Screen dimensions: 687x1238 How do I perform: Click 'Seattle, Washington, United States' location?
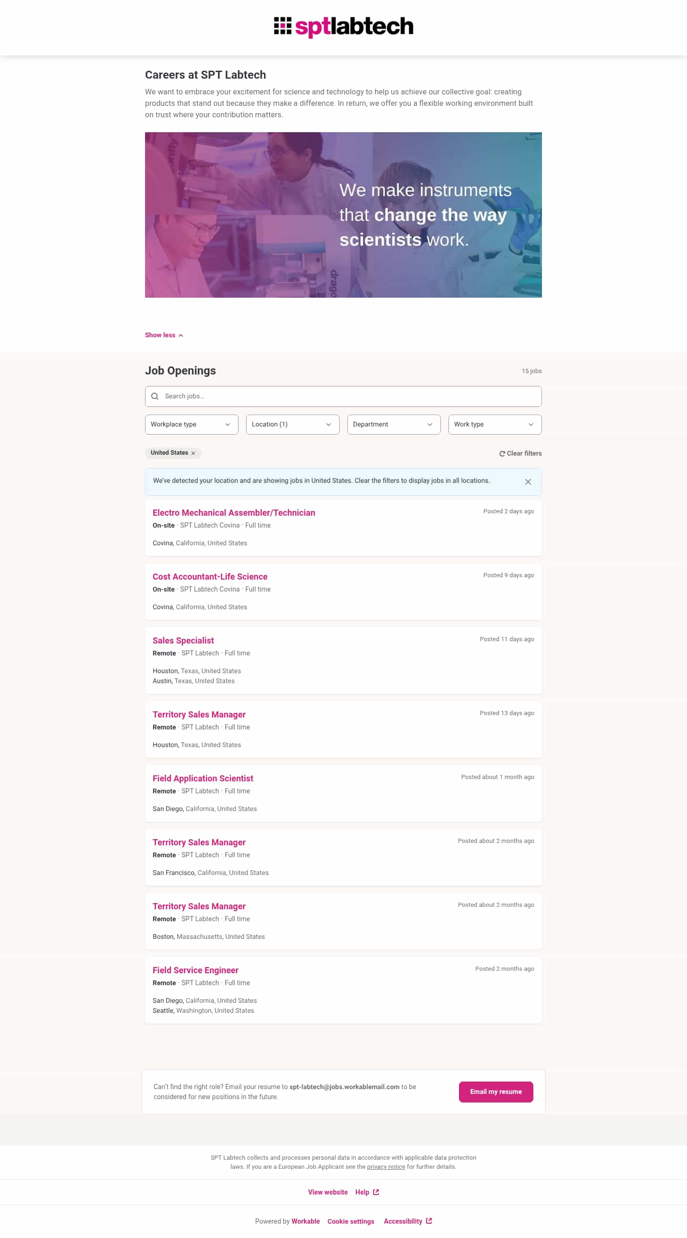pyautogui.click(x=203, y=1011)
